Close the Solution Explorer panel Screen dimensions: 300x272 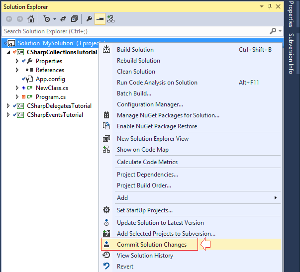(x=278, y=6)
